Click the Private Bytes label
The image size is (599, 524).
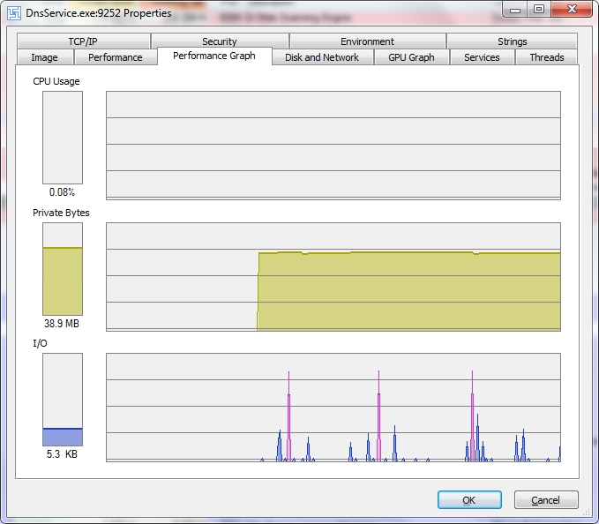(x=61, y=213)
